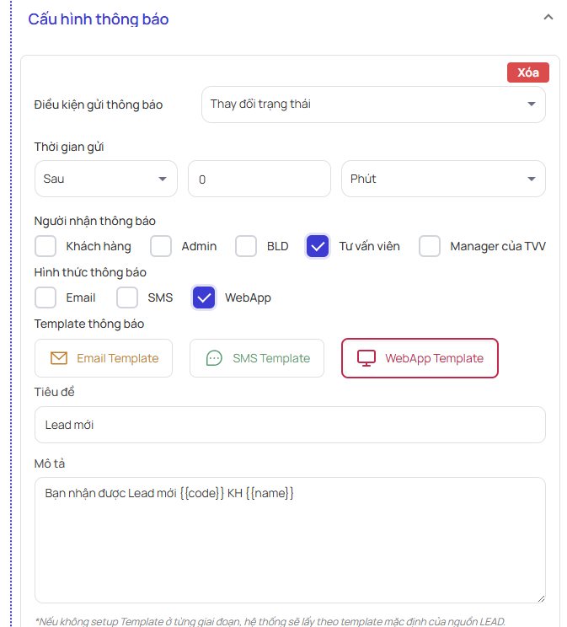Click the Mô tả textarea resize handle
This screenshot has height=627, width=567.
coord(541,598)
